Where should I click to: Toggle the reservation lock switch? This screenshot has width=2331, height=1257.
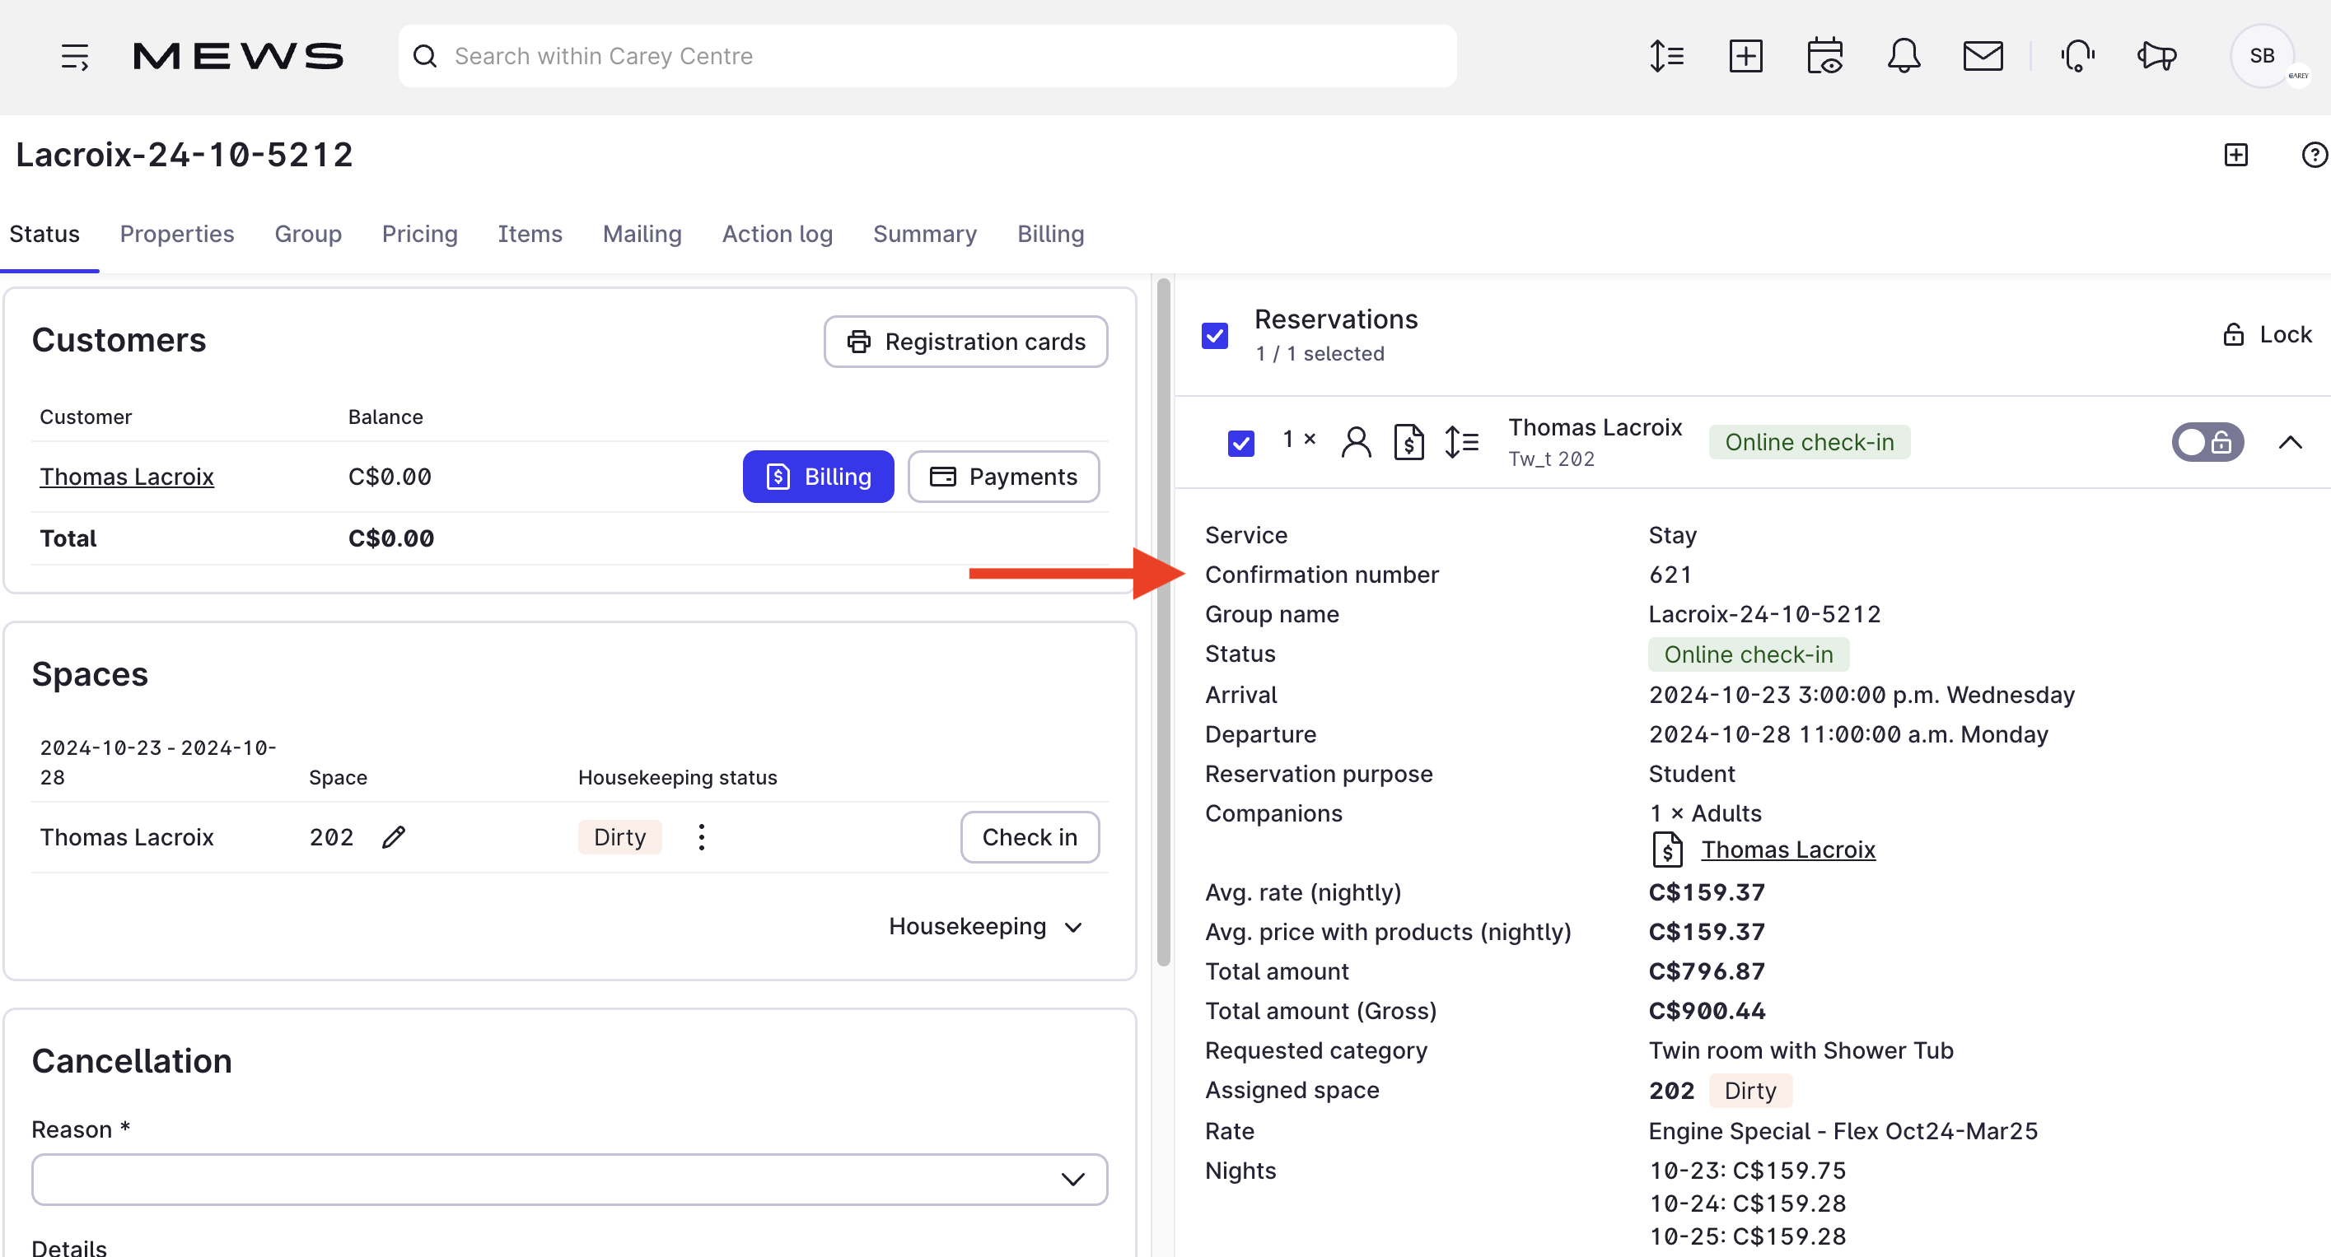pos(2206,442)
